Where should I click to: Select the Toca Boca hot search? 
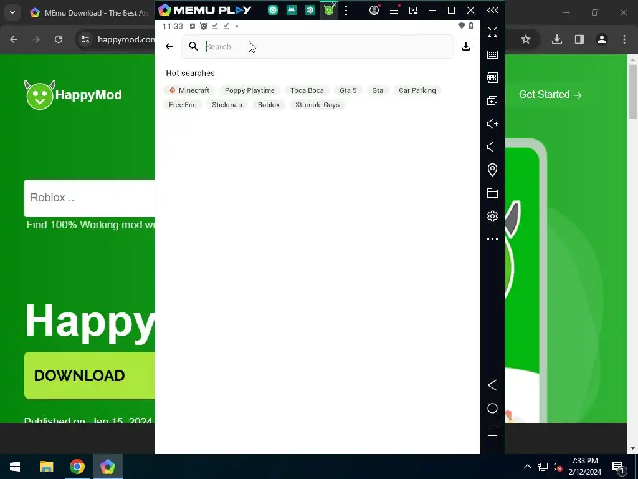coord(307,90)
